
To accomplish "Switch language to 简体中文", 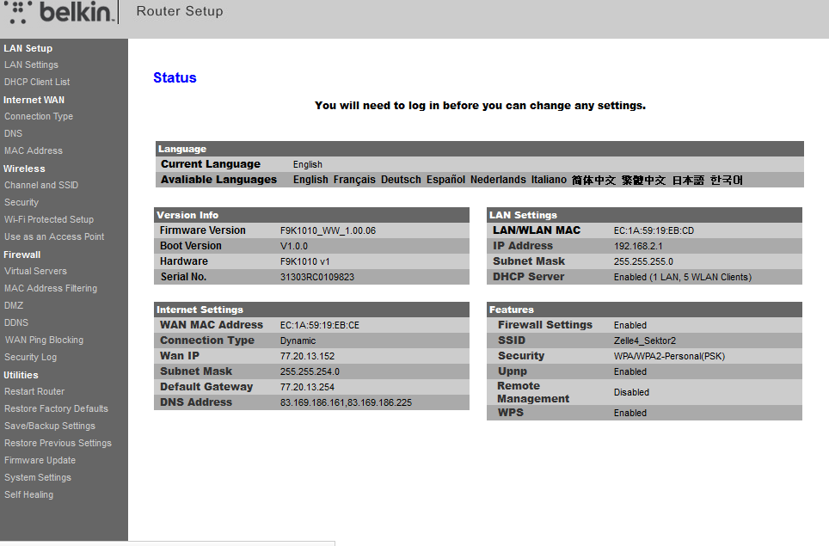I will click(x=593, y=181).
